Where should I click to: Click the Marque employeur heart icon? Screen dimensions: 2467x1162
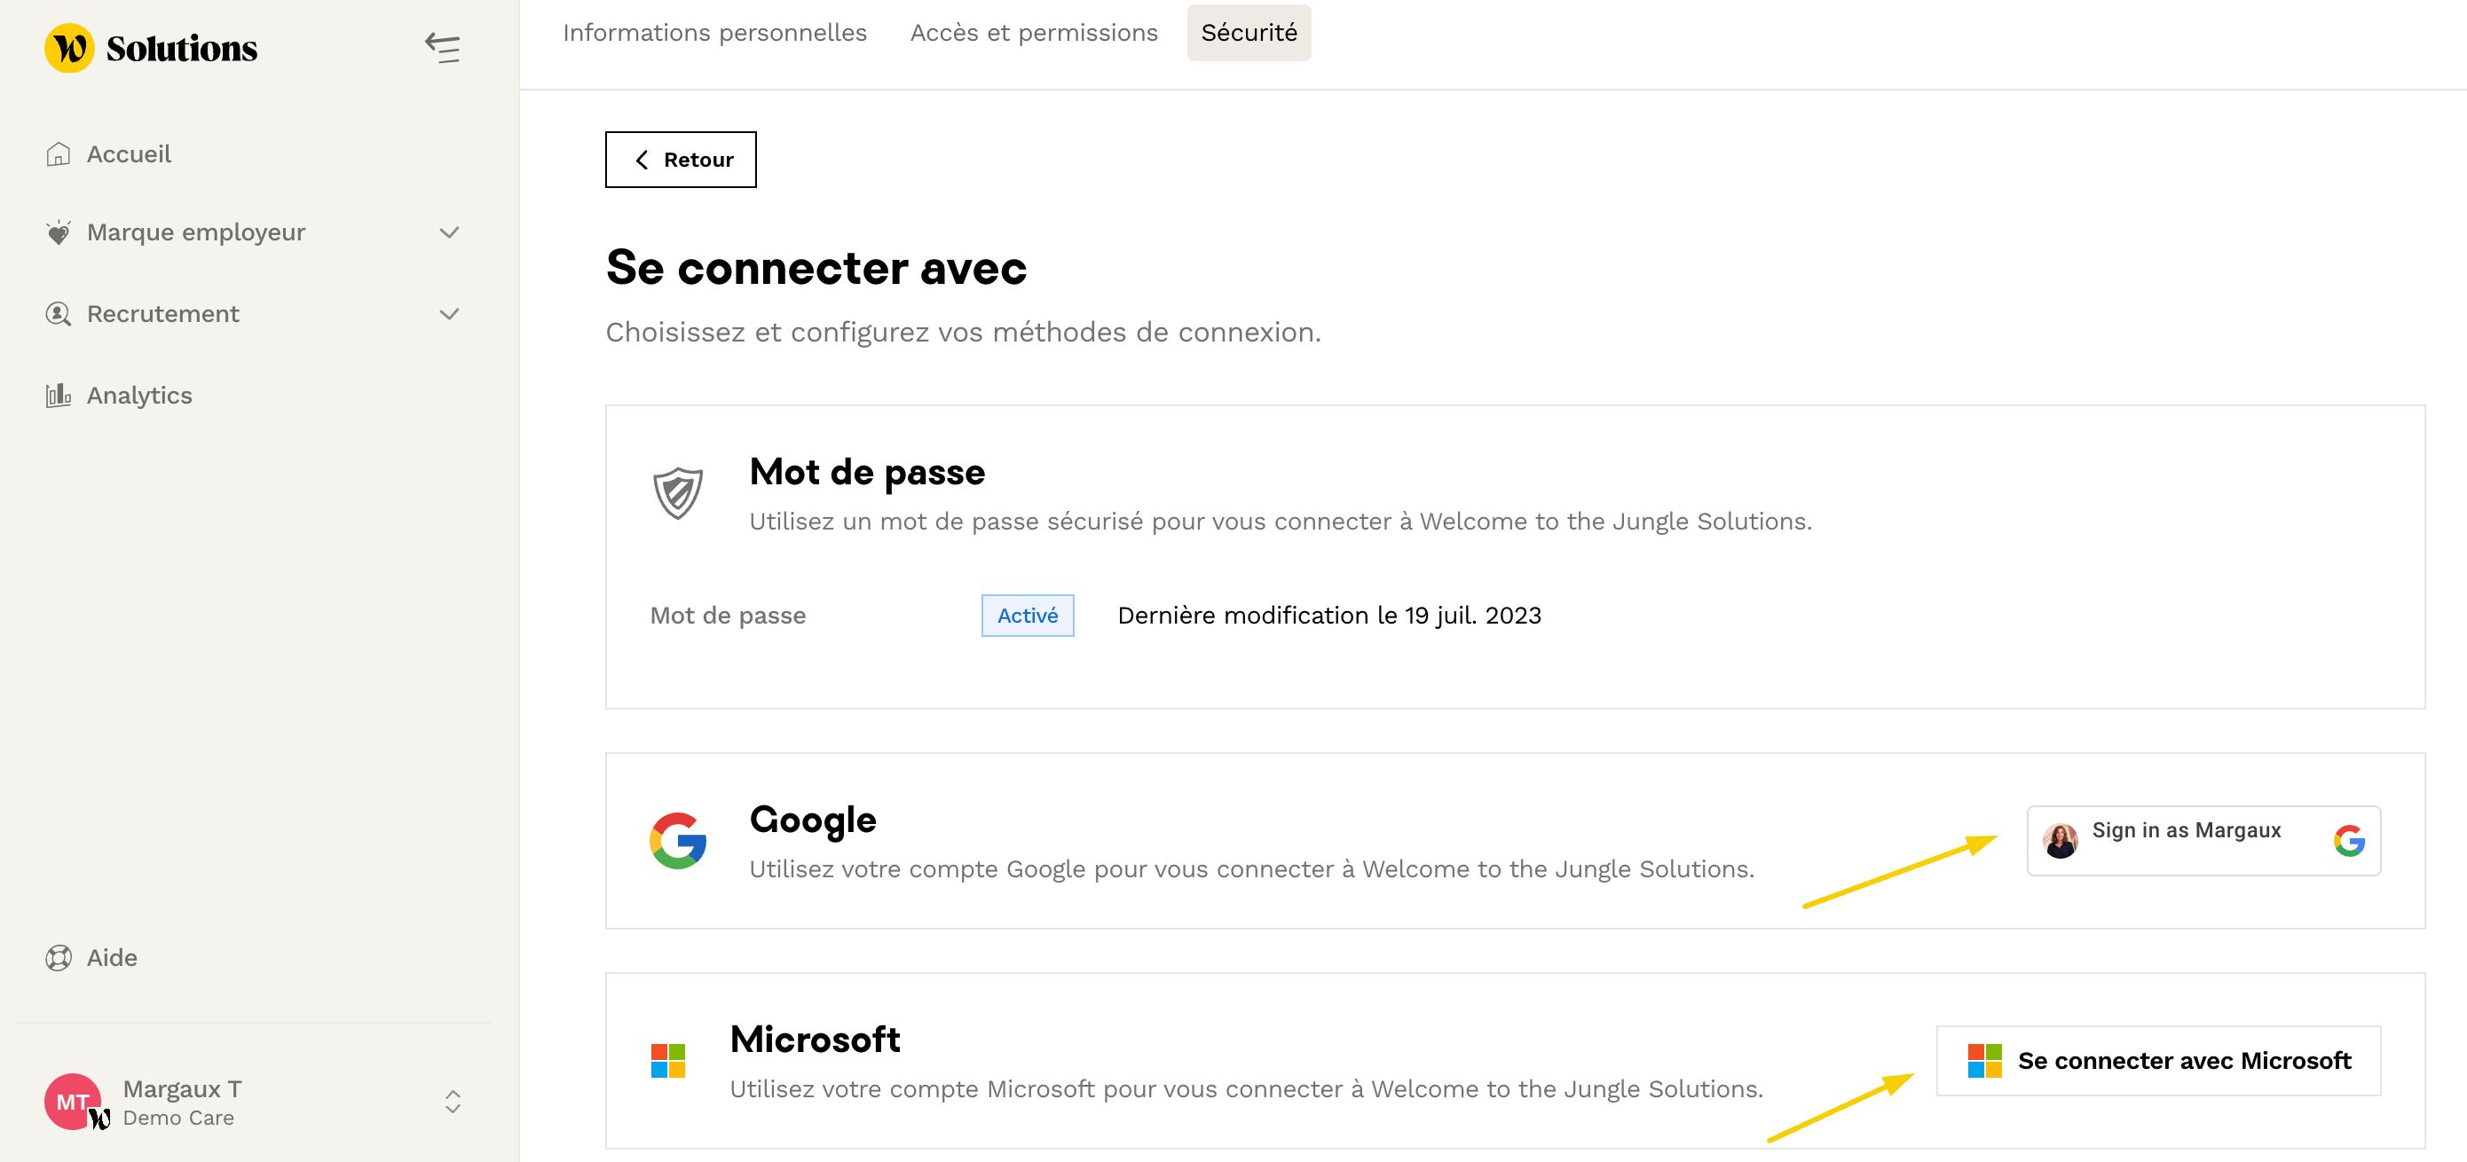[x=59, y=232]
